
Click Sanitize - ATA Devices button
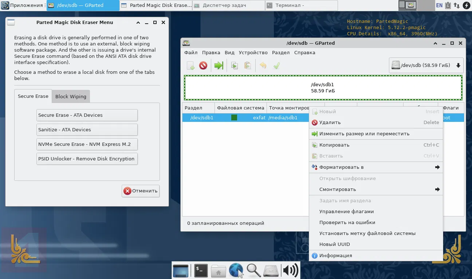[x=87, y=130]
